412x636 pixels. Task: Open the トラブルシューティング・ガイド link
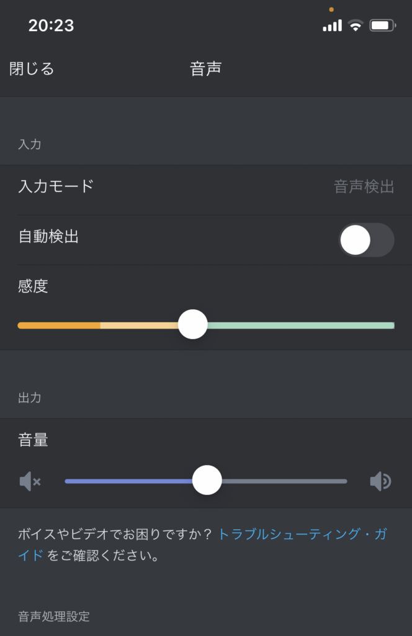click(x=303, y=534)
